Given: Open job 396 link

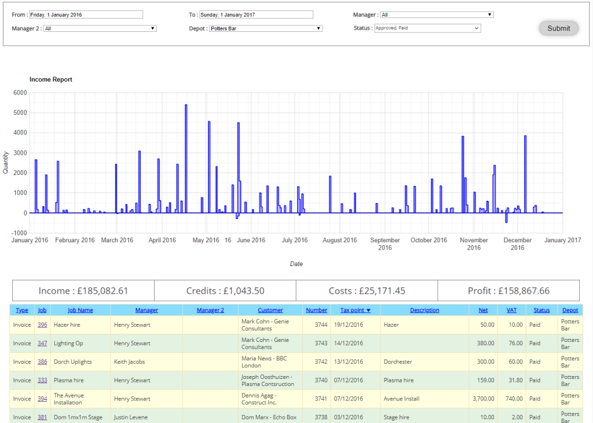Looking at the screenshot, I should pyautogui.click(x=42, y=324).
